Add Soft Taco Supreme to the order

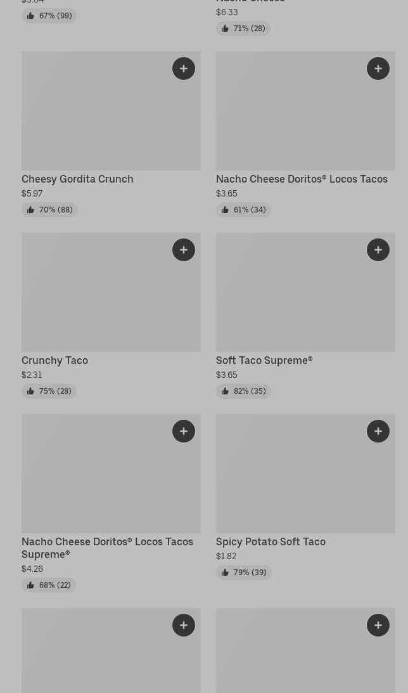[378, 250]
